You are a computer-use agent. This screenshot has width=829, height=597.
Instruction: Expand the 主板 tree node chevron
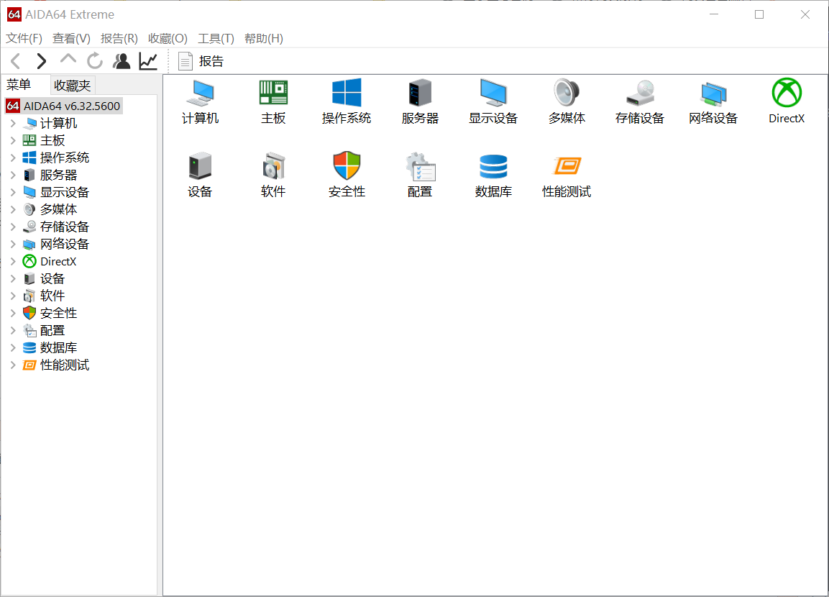(13, 141)
